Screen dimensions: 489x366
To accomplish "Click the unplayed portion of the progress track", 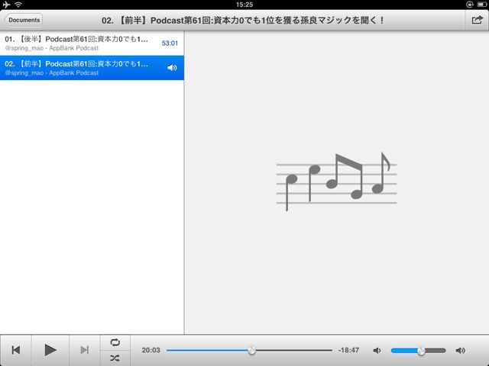I will (294, 351).
